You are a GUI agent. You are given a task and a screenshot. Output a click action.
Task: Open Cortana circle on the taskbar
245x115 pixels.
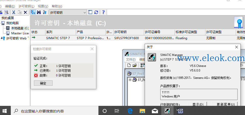(x=105, y=111)
